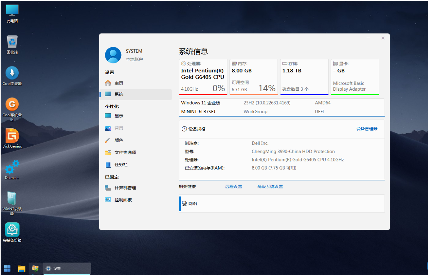Click computer name MININT-6LB7SEJ
Screen dimensions: 428x275
198,111
